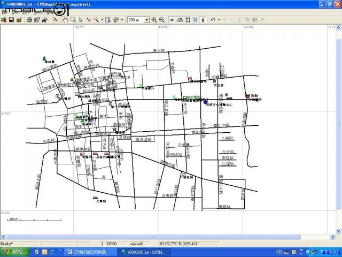Toggle the attachments clip button

[x=203, y=20]
